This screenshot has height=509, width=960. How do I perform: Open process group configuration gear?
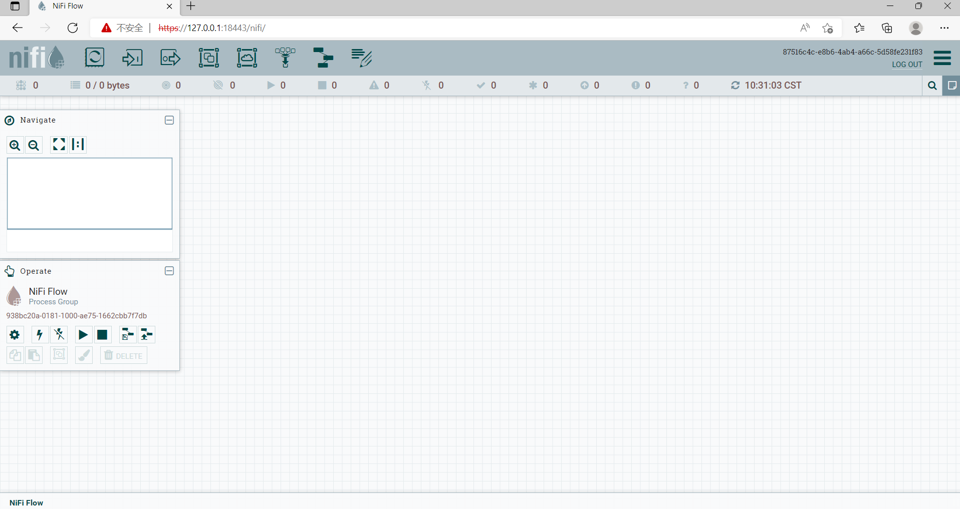(15, 335)
